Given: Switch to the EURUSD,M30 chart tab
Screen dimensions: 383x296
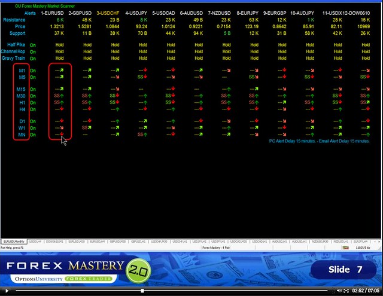Looking at the screenshot, I should coord(77,242).
